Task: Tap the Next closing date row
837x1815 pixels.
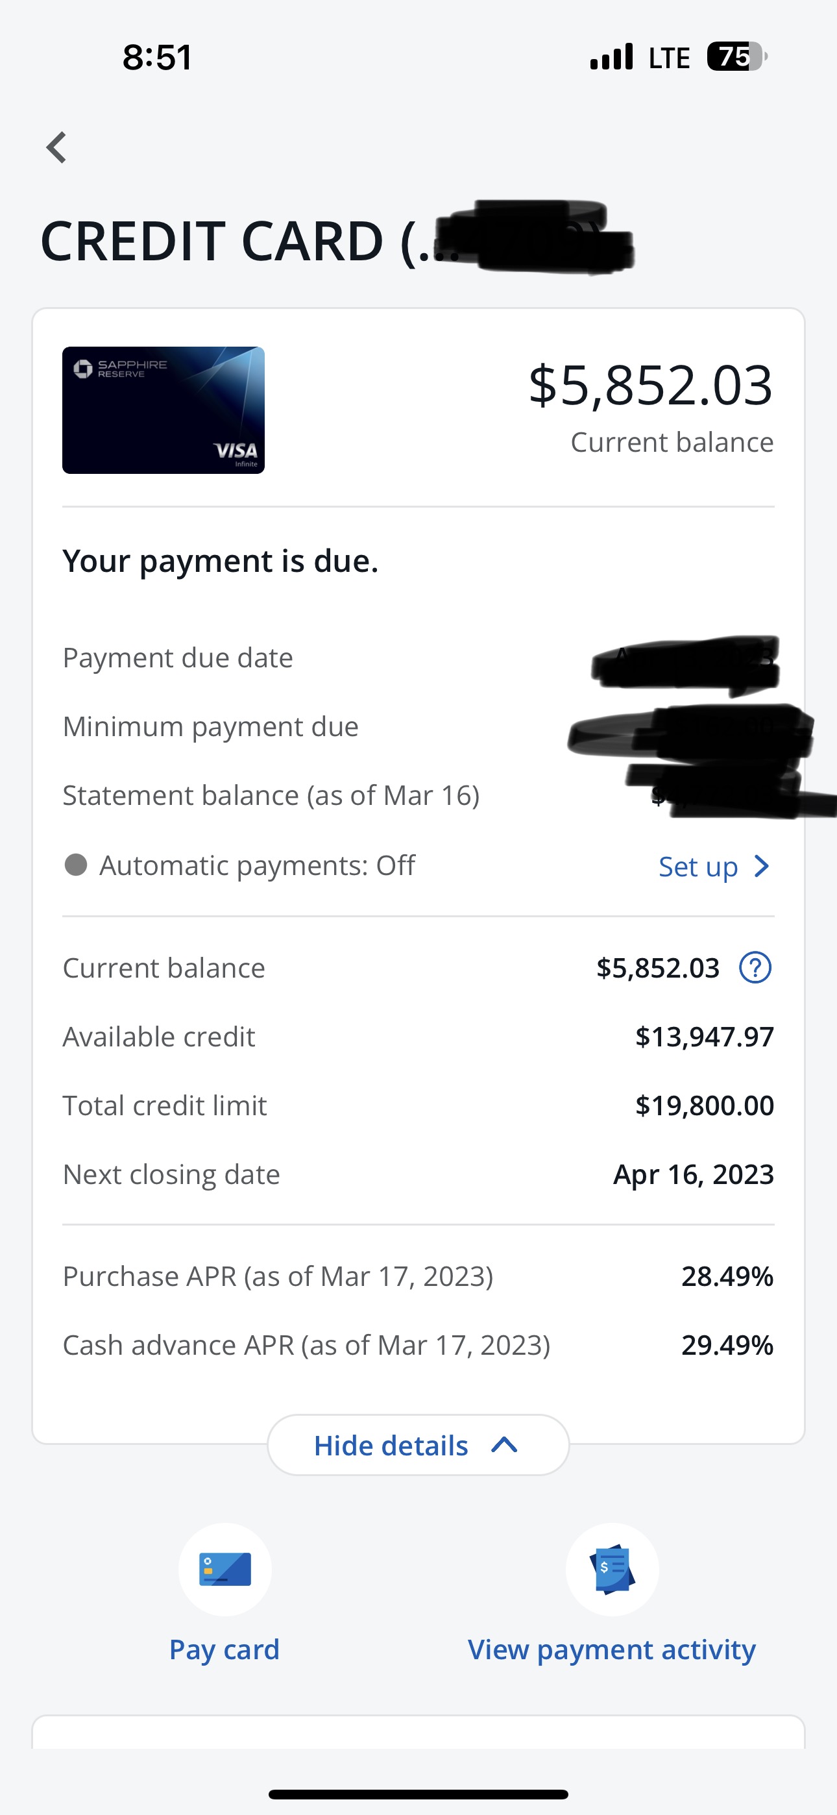Action: click(418, 1174)
